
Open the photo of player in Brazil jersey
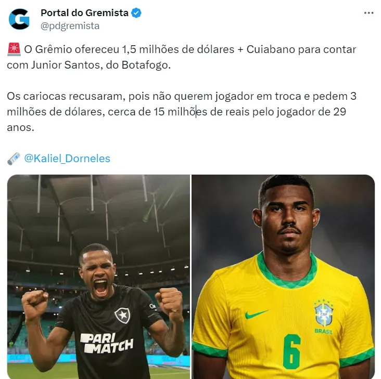pos(283,277)
